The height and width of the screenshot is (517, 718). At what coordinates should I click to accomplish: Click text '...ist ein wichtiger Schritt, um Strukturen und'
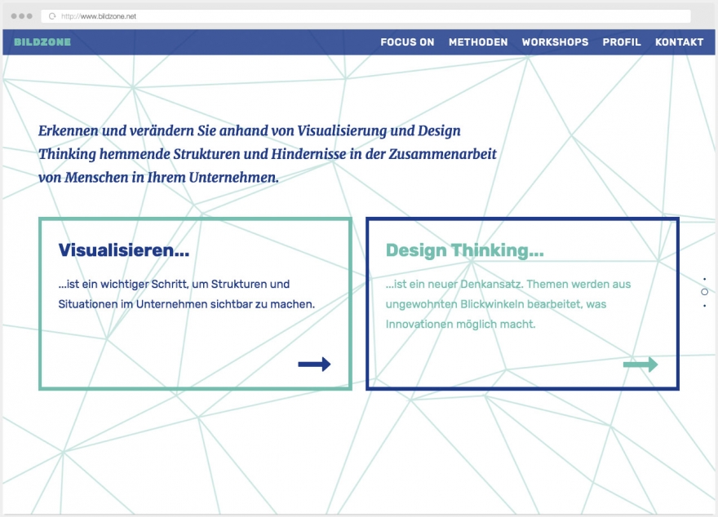(174, 284)
